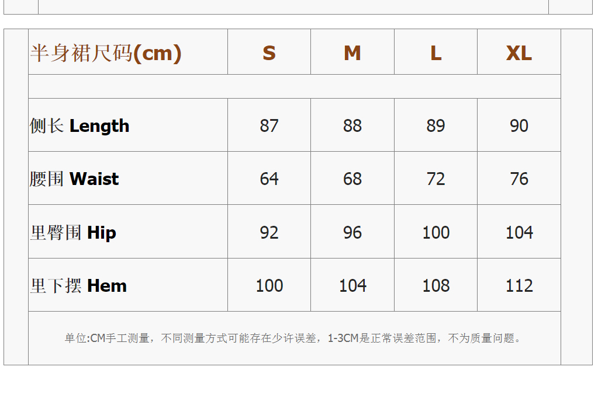Image resolution: width=598 pixels, height=398 pixels.
Task: Click the Hem value 108 for size L
Action: click(436, 285)
